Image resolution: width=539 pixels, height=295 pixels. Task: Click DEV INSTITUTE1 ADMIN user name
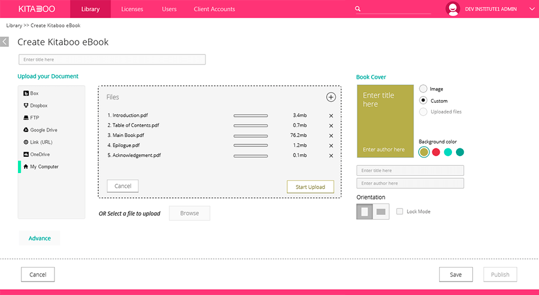tap(491, 10)
